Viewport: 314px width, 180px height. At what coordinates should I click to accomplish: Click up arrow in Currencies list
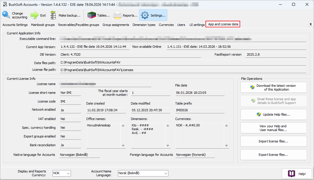226,126
